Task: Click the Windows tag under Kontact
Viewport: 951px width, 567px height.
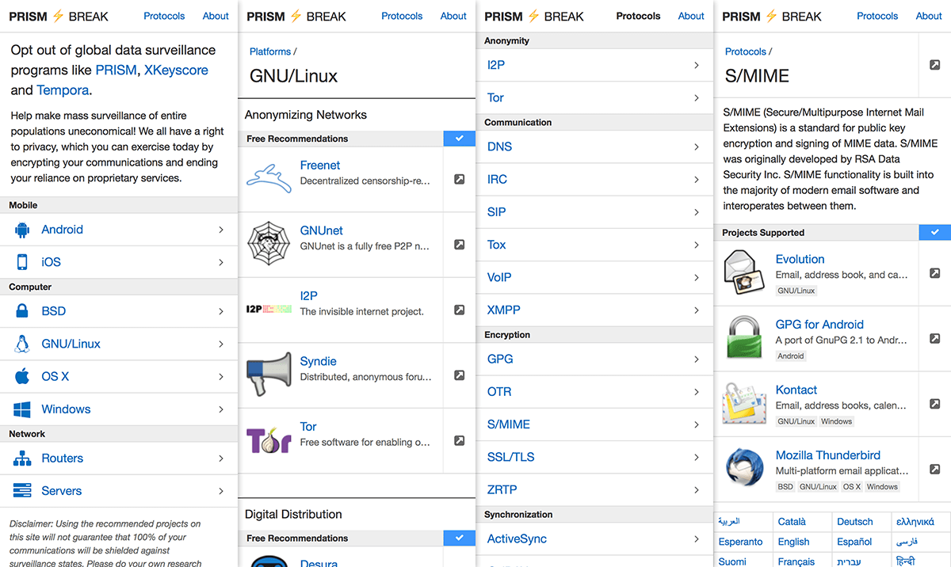Action: point(837,421)
